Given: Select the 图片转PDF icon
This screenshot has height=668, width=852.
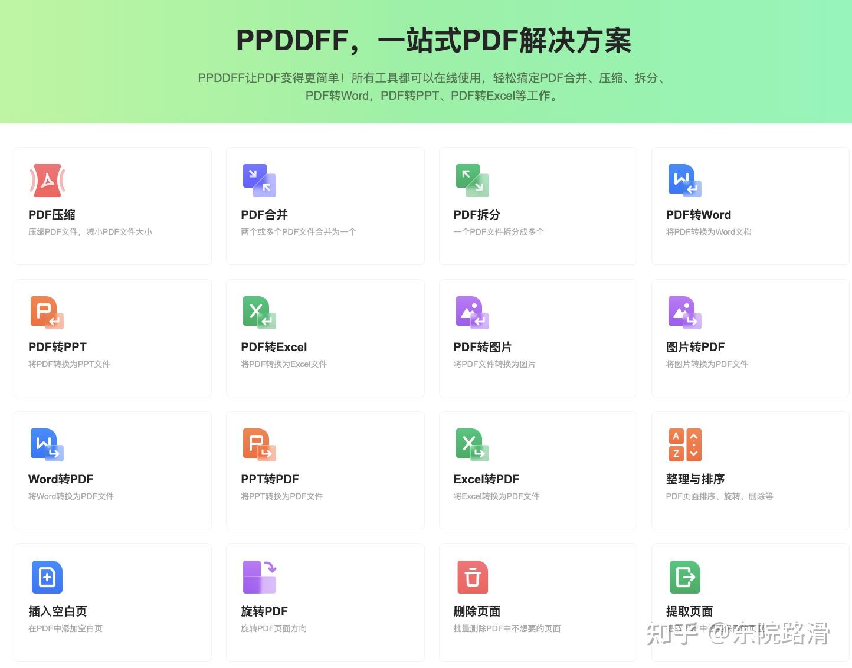Looking at the screenshot, I should click(684, 313).
